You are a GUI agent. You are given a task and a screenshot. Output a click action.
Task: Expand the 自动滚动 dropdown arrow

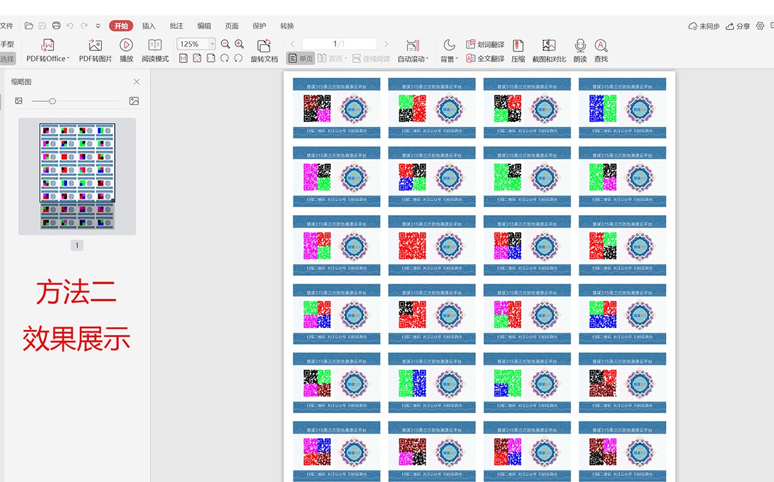[428, 59]
